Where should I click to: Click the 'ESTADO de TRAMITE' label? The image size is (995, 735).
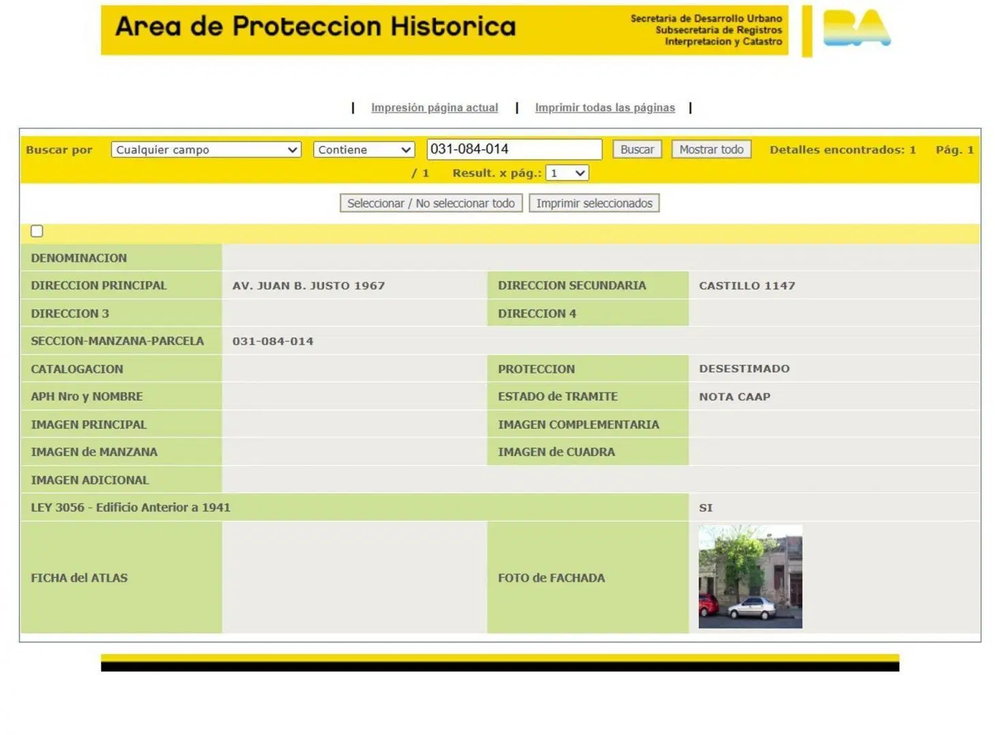[558, 396]
